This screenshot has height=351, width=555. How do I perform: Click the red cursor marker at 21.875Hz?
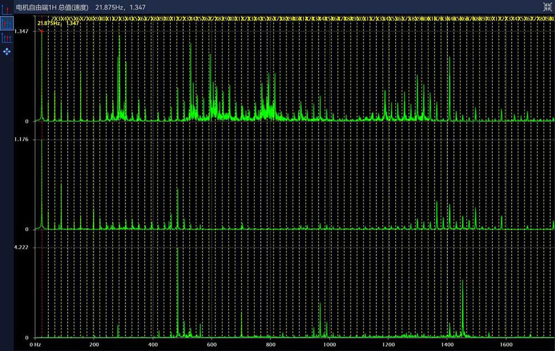(42, 31)
